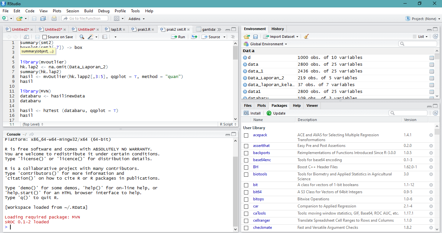The width and height of the screenshot is (442, 233).
Task: Click the print icon in main toolbar
Action: (54, 19)
